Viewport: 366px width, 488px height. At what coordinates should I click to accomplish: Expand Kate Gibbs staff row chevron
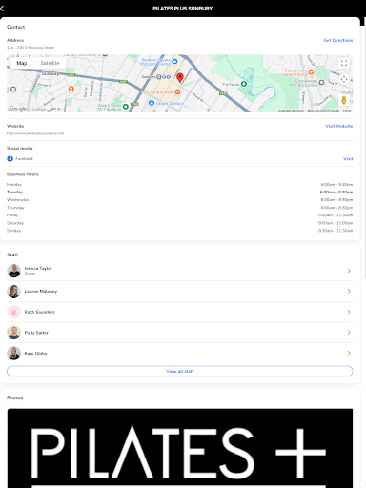(x=349, y=353)
